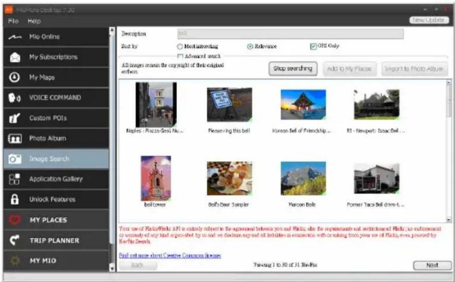Image resolution: width=455 pixels, height=282 pixels.
Task: Click the MioMore orange app logo
Action: pyautogui.click(x=9, y=10)
